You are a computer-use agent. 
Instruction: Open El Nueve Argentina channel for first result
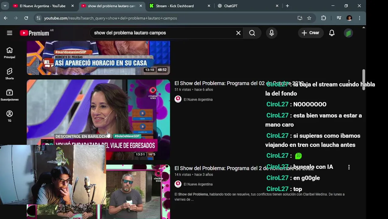pyautogui.click(x=198, y=99)
